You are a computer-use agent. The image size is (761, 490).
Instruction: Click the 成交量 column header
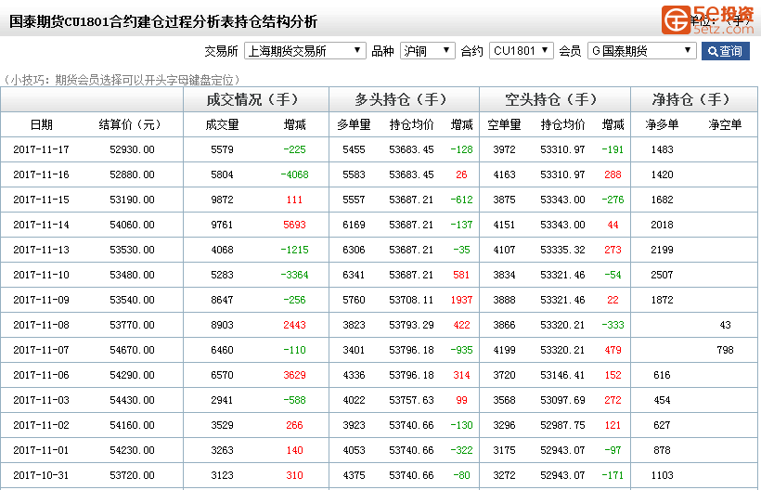[222, 124]
